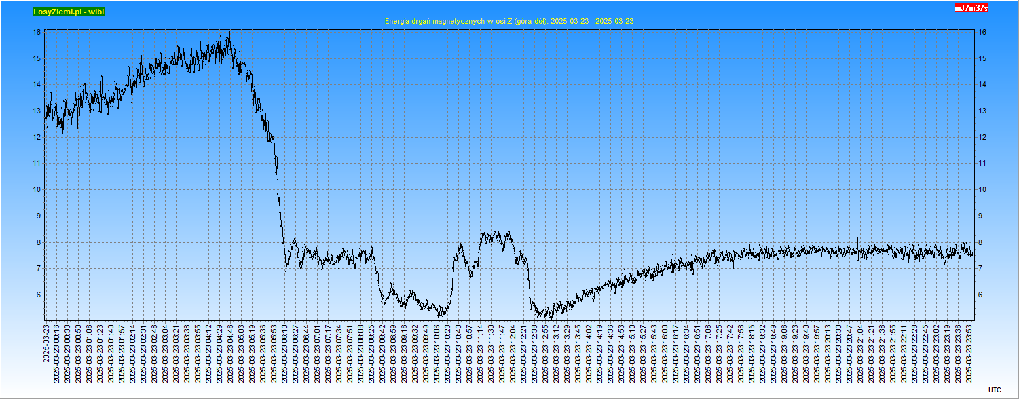Select the 2025-03-23 06:10 time label
The width and height of the screenshot is (1019, 399).
285,353
